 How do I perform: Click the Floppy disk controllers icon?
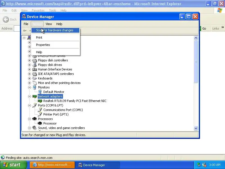[x=35, y=60]
